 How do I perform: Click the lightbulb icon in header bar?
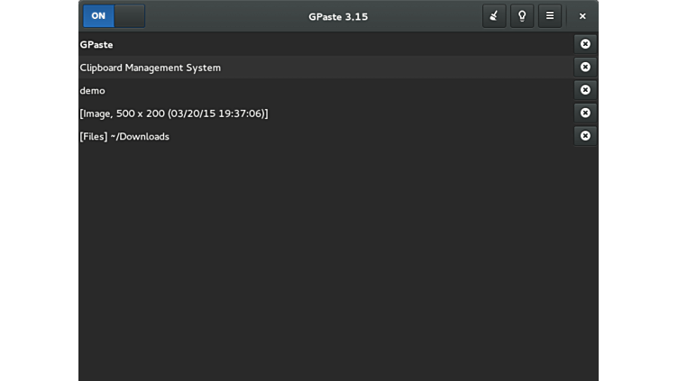click(522, 16)
